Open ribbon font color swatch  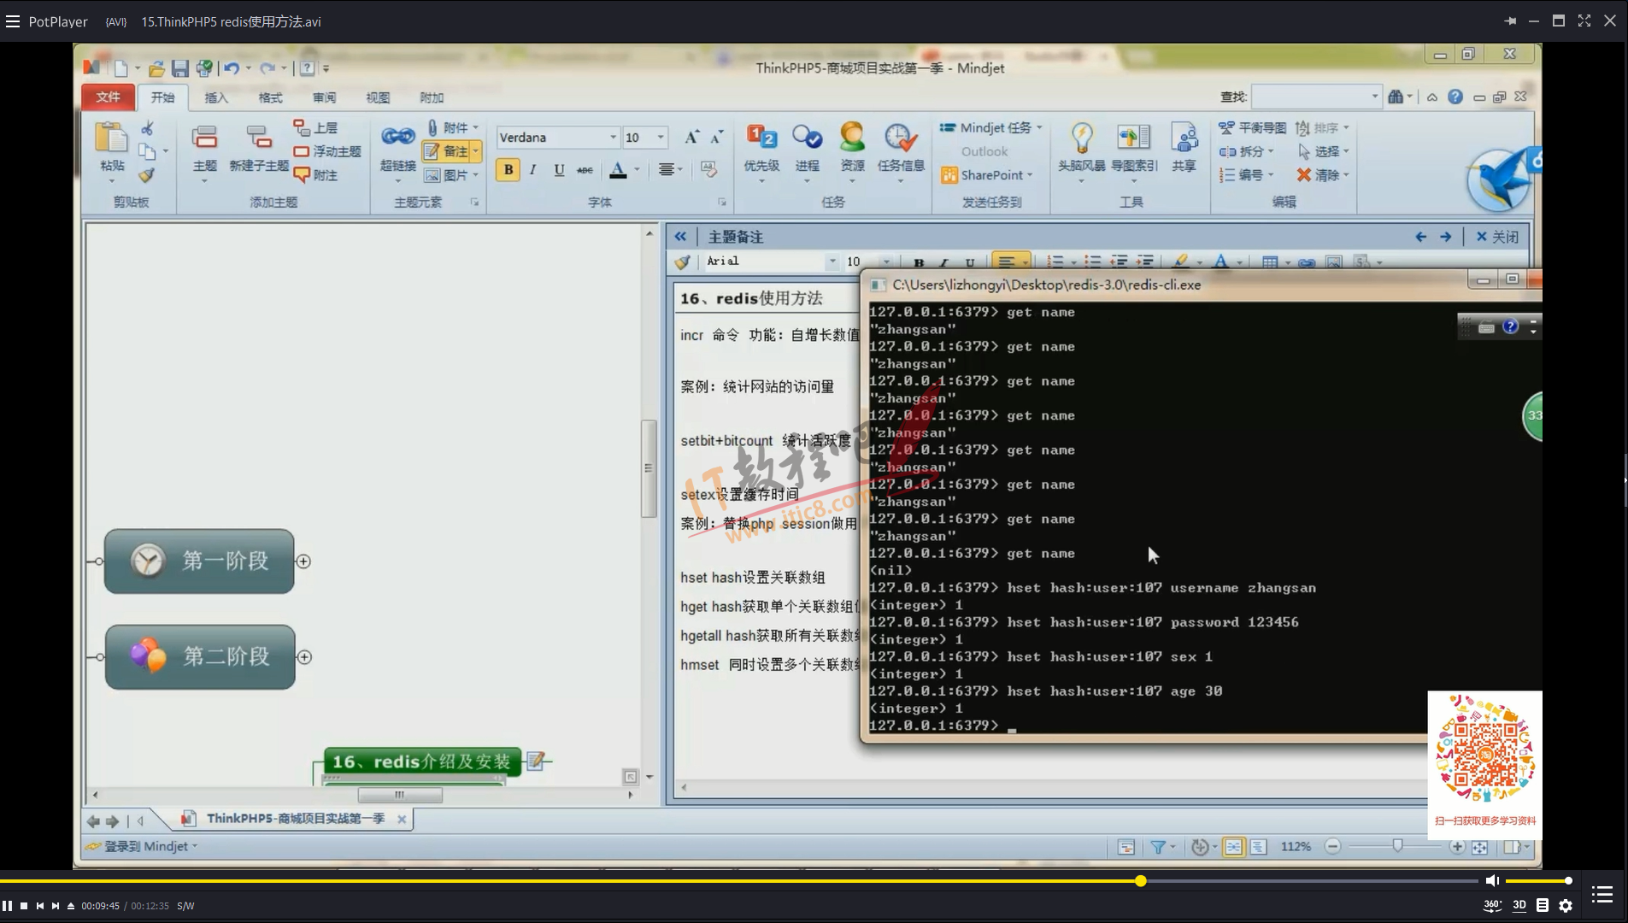point(619,170)
